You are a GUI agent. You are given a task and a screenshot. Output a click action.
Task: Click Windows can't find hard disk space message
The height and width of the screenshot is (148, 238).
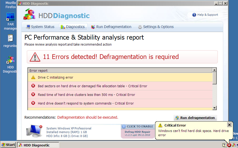(x=193, y=133)
